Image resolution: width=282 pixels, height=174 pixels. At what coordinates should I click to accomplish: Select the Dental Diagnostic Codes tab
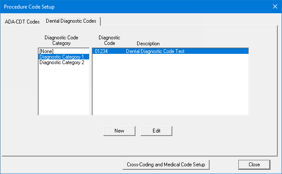tap(71, 21)
